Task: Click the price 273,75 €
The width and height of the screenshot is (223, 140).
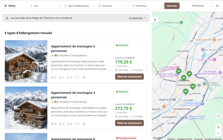Action: click(124, 108)
